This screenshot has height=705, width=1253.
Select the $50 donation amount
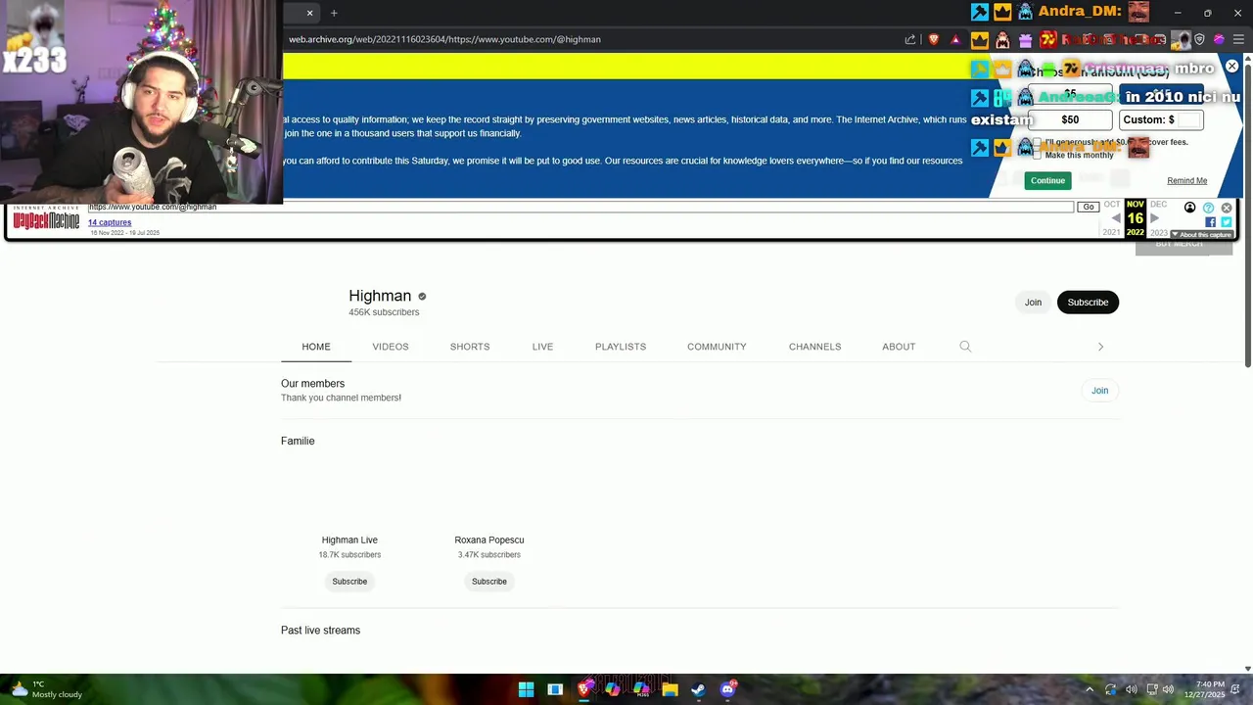point(1070,119)
